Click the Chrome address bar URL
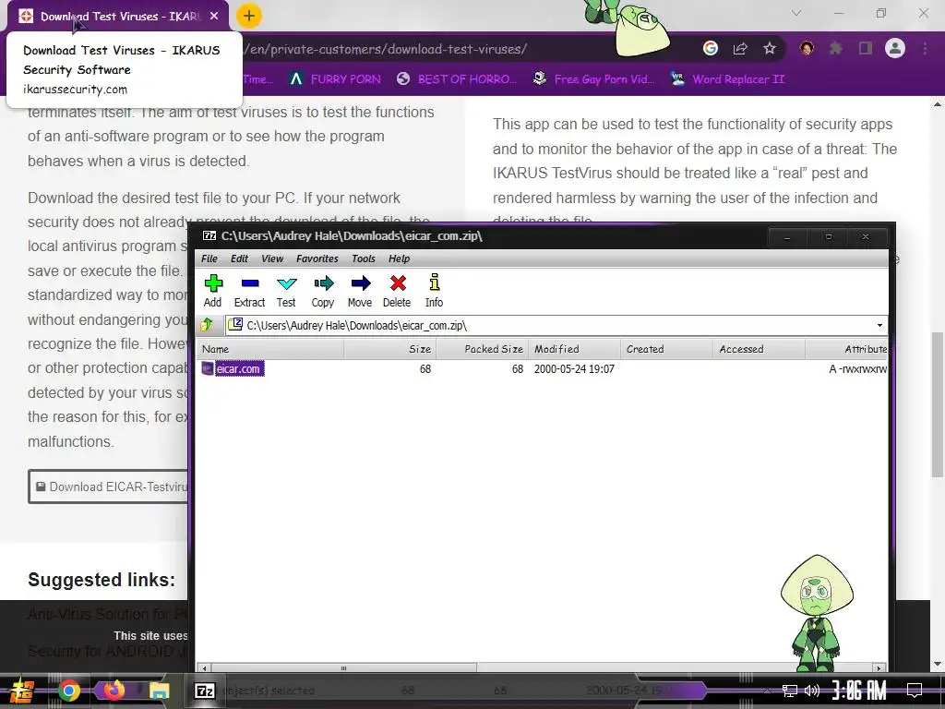The width and height of the screenshot is (945, 709). point(386,49)
